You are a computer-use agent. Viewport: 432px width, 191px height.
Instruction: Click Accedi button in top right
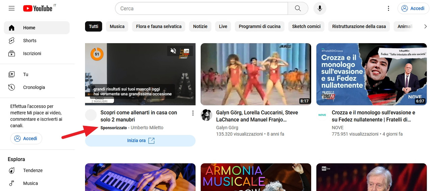[413, 8]
